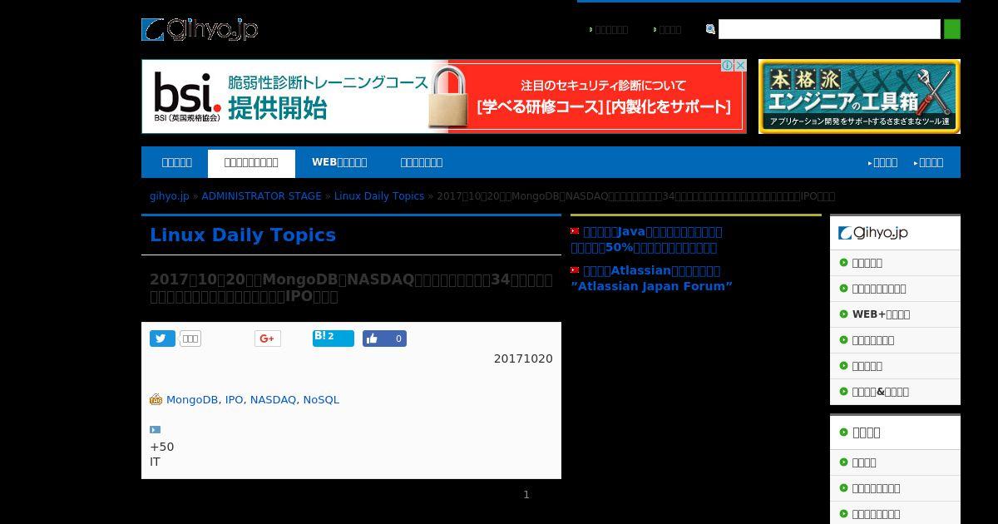This screenshot has height=524, width=998.
Task: Open the エンジニアの工具箱 banner
Action: [859, 96]
